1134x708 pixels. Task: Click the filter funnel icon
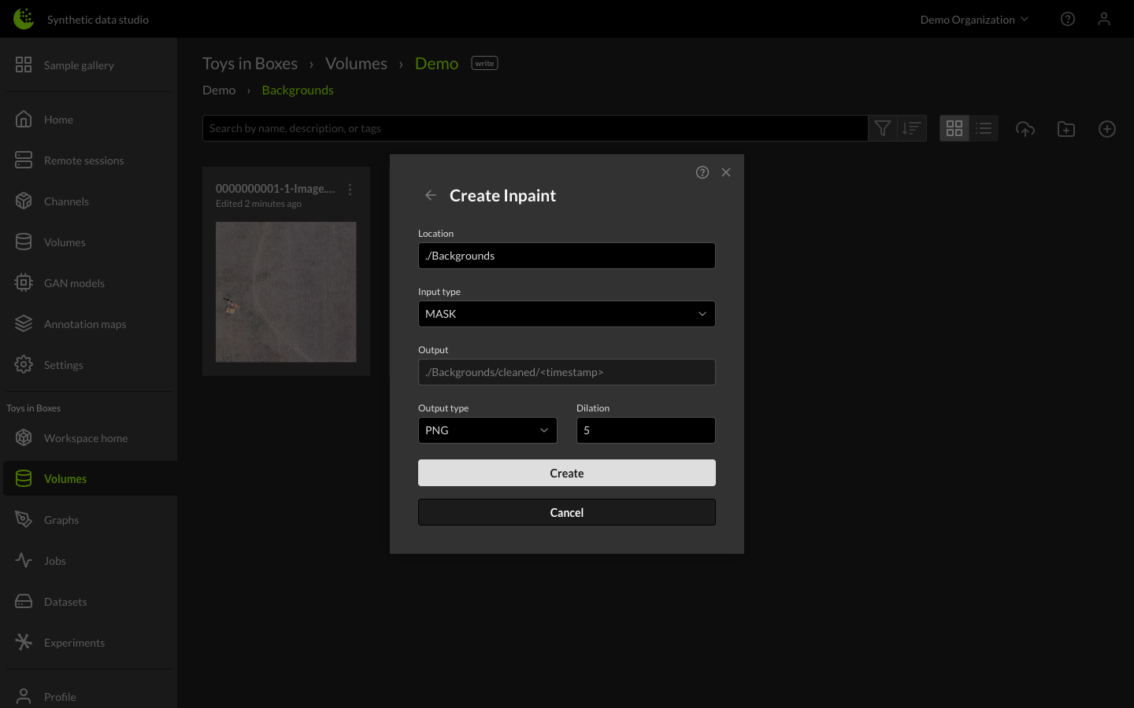click(x=883, y=128)
